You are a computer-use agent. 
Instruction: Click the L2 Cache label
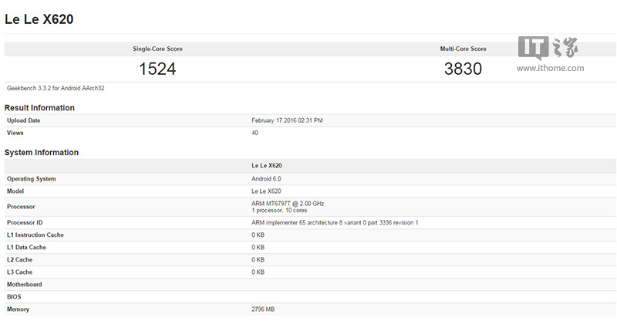pyautogui.click(x=20, y=259)
